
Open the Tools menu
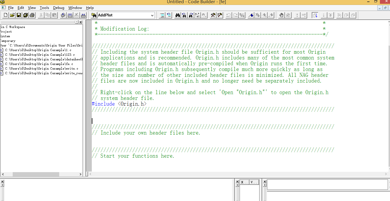coord(44,8)
